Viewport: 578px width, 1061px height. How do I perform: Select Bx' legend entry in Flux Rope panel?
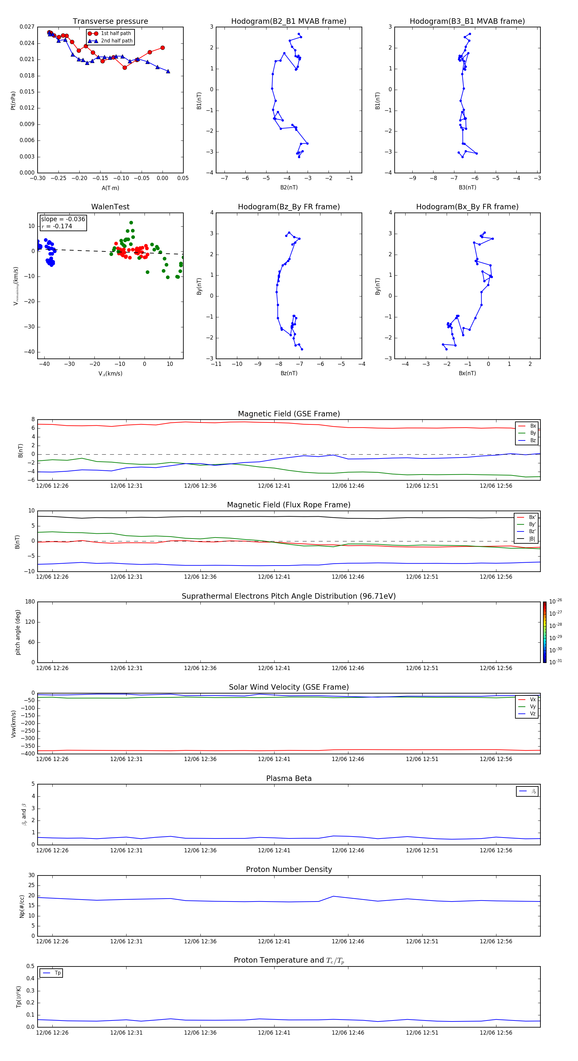click(527, 517)
